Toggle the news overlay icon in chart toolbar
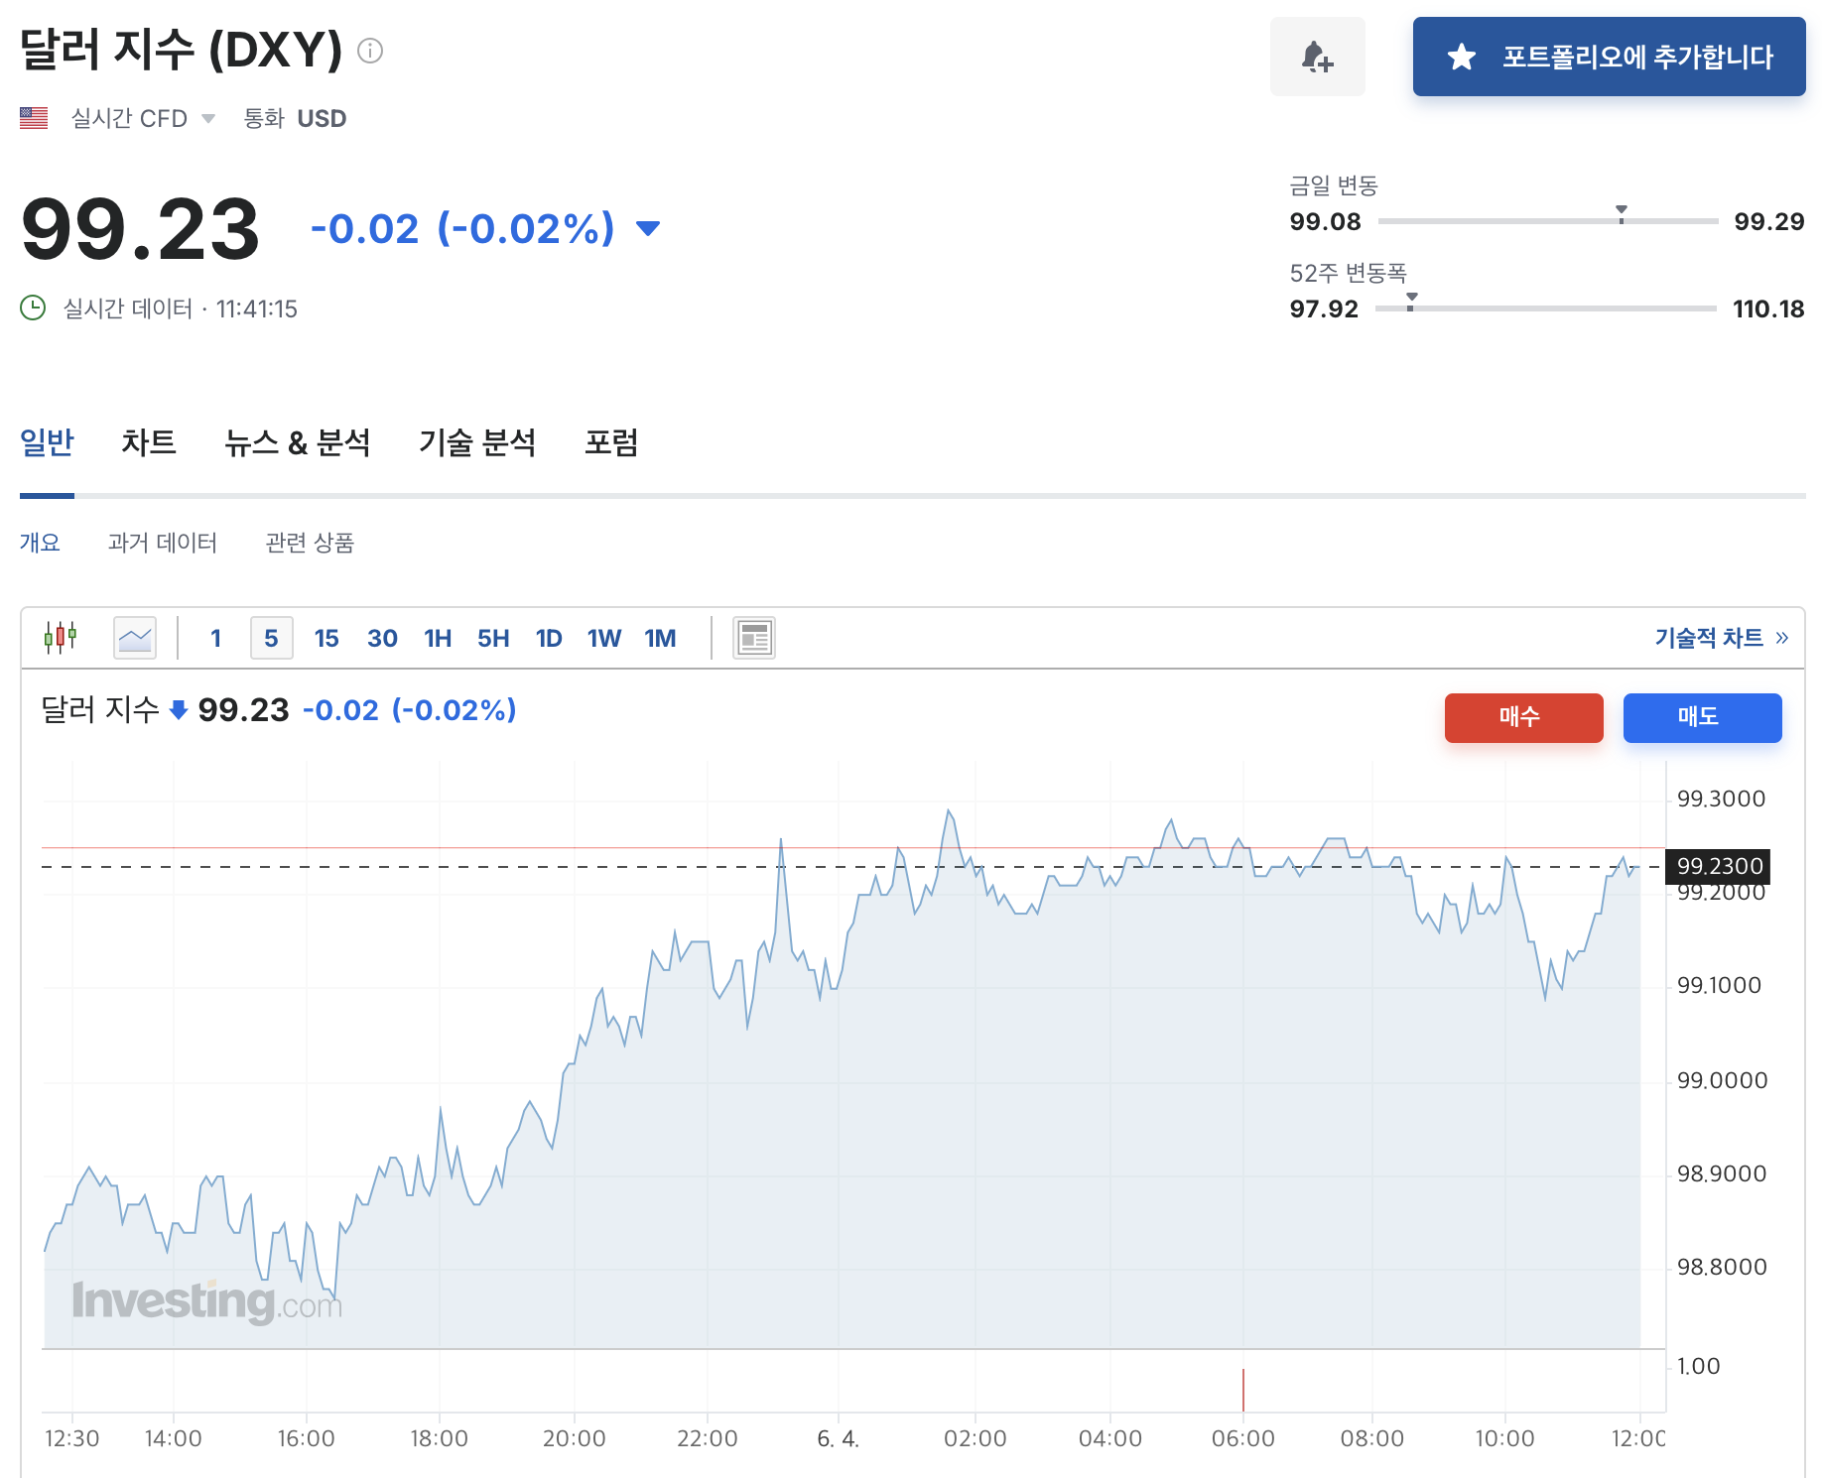Screen dimensions: 1822x1478 click(x=754, y=638)
